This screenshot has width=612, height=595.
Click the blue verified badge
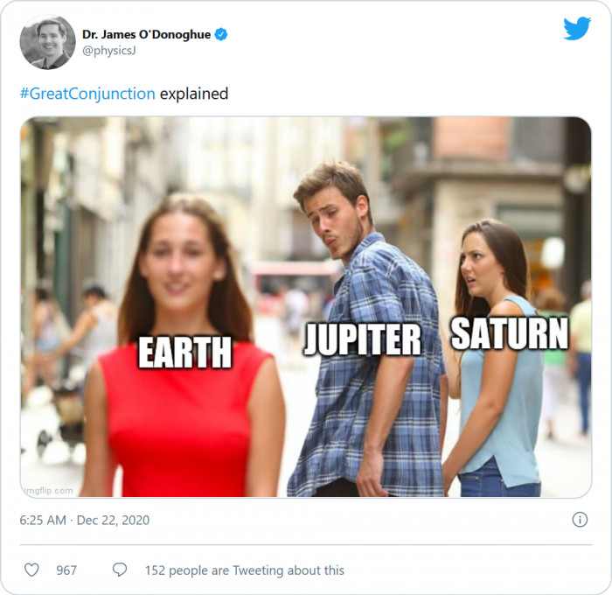(x=221, y=35)
